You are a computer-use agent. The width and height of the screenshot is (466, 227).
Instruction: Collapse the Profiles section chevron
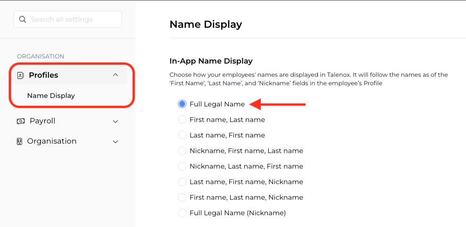coord(116,75)
